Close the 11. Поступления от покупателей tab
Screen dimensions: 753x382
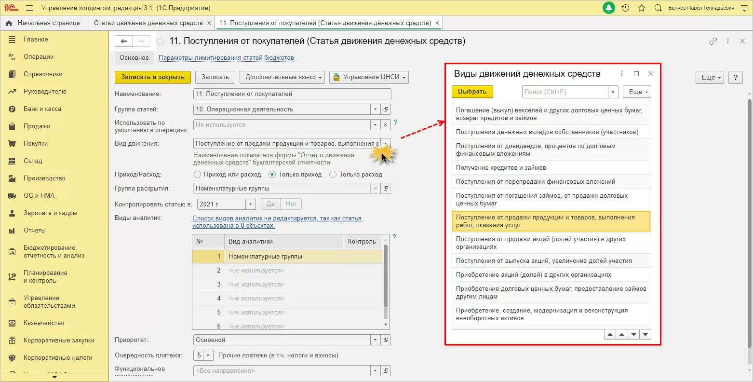pyautogui.click(x=437, y=23)
